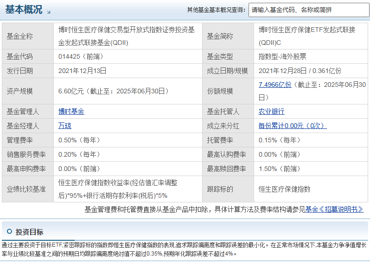This screenshot has width=370, height=262.
Task: Click the 基金全称 row label
Action: [x=19, y=36]
